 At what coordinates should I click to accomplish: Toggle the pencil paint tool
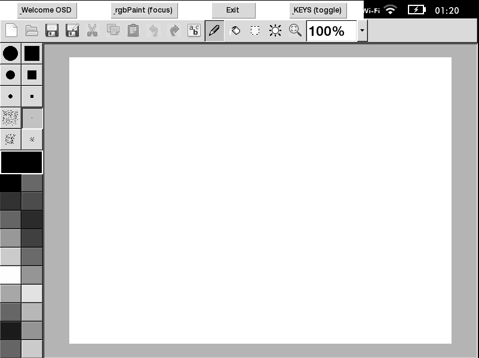coord(214,30)
